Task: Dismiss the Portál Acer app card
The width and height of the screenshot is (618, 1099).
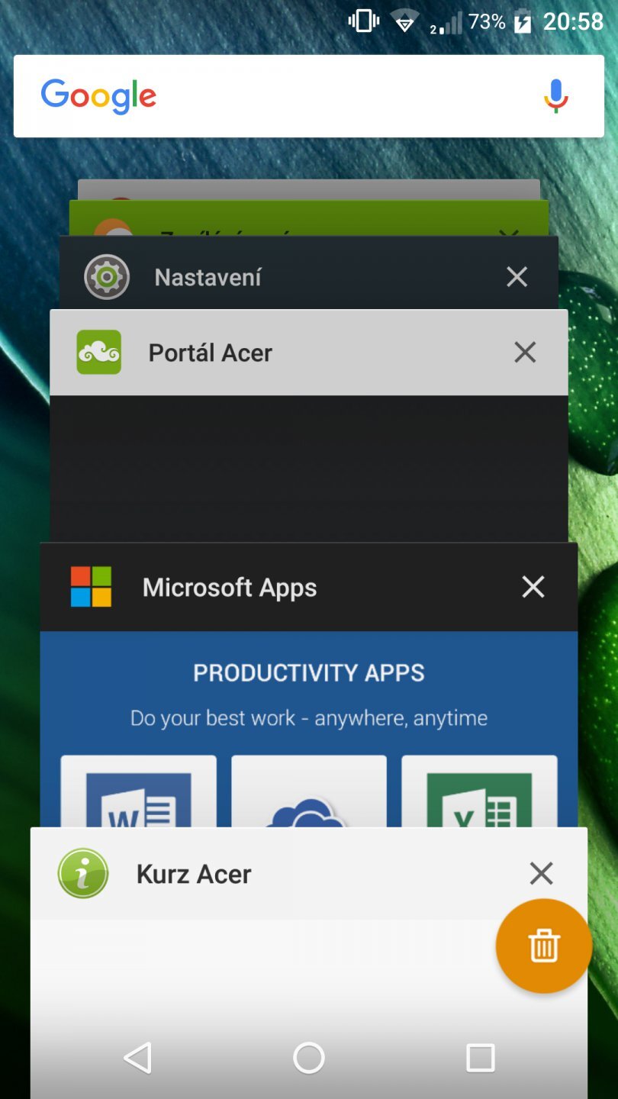Action: click(x=525, y=352)
